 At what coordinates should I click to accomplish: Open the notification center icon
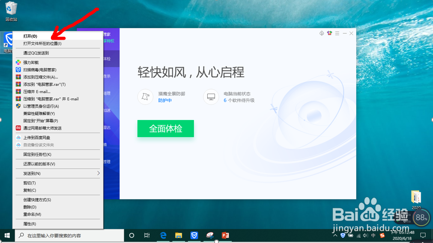point(423,236)
